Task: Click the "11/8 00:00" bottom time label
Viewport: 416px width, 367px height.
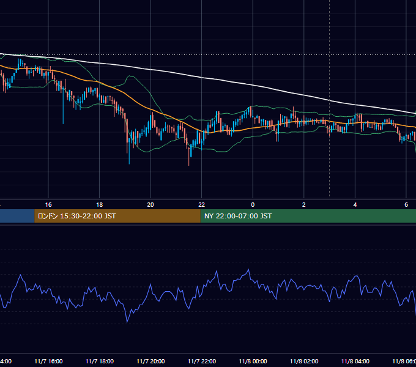Action: (x=253, y=361)
